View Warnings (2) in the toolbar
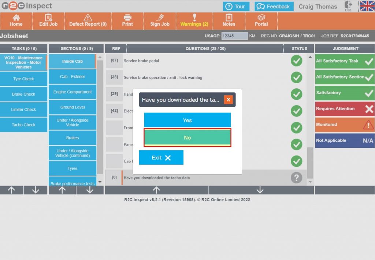 point(194,18)
